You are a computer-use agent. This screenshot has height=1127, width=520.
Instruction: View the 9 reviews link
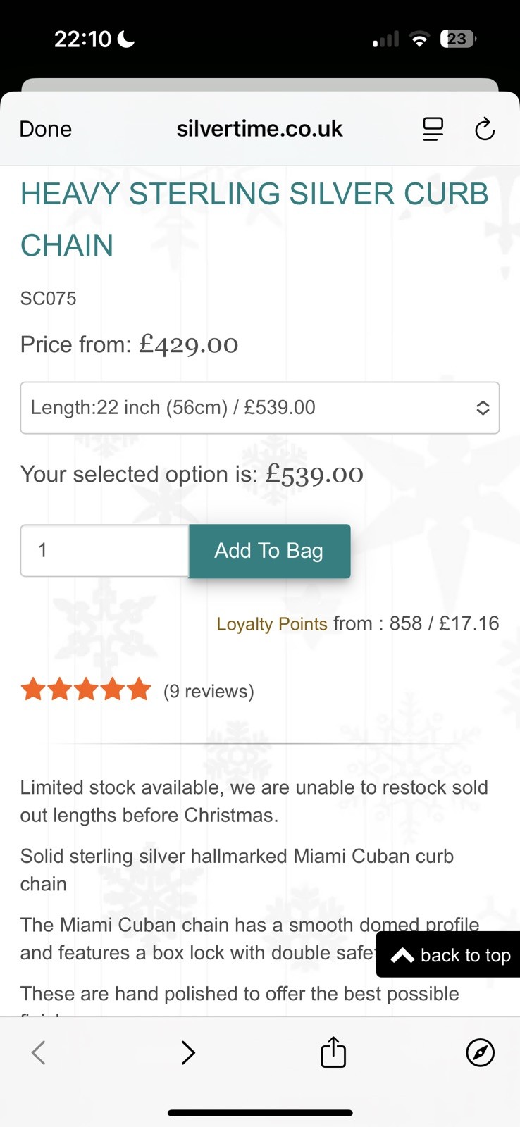click(209, 691)
